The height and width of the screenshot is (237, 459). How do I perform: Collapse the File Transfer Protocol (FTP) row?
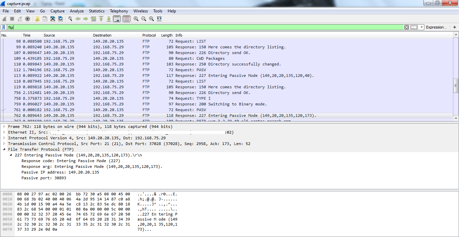point(4,149)
